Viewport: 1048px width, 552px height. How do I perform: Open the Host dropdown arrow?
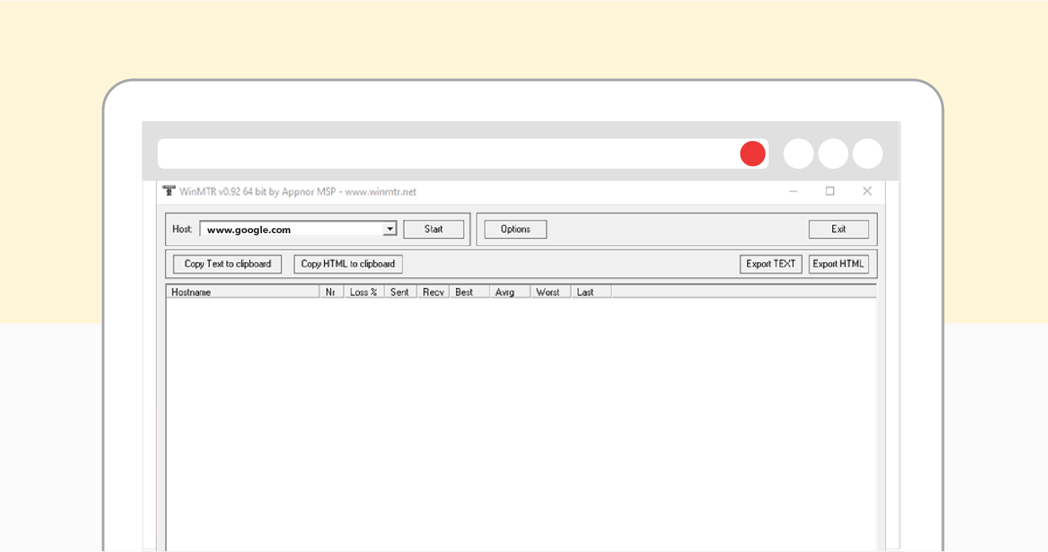point(390,229)
